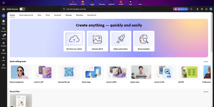Switch to Social media and ads tab
This screenshot has height=107, width=214.
click(x=26, y=15)
